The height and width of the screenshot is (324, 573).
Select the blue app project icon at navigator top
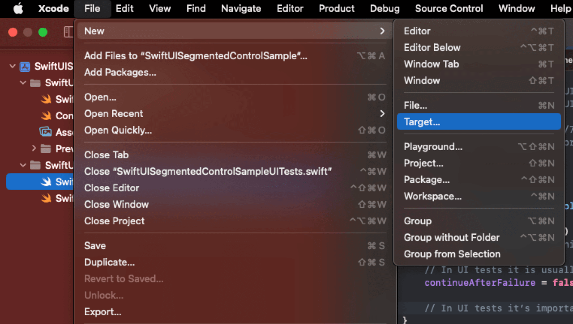(24, 66)
